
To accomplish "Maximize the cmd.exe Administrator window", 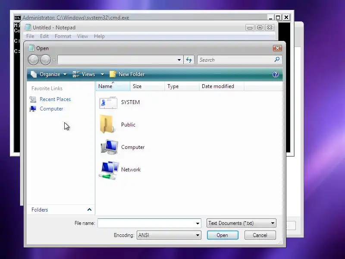I will [x=278, y=17].
